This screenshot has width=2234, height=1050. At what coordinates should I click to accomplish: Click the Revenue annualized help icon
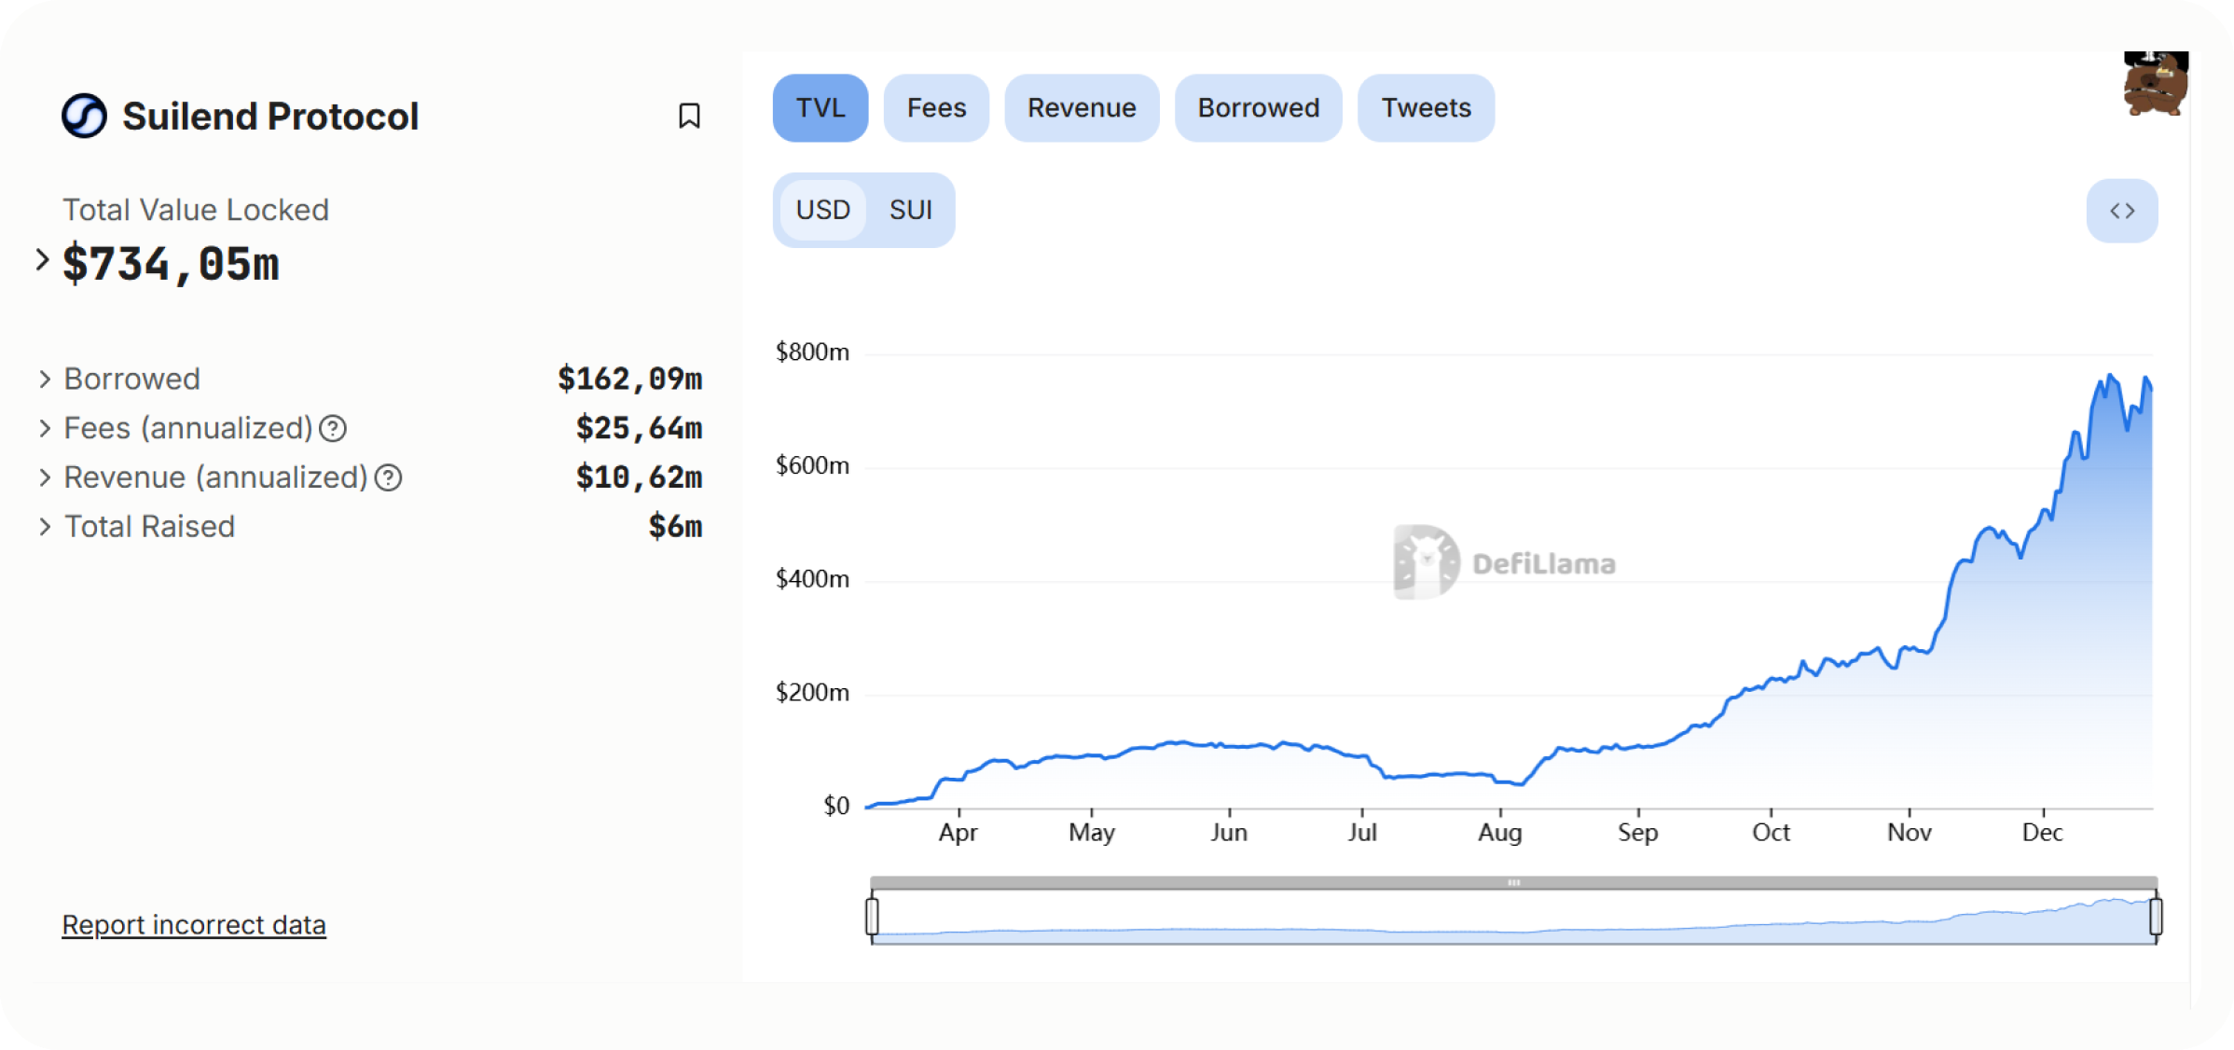click(388, 478)
